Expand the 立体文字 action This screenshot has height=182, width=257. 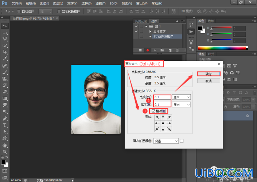tap(150, 31)
